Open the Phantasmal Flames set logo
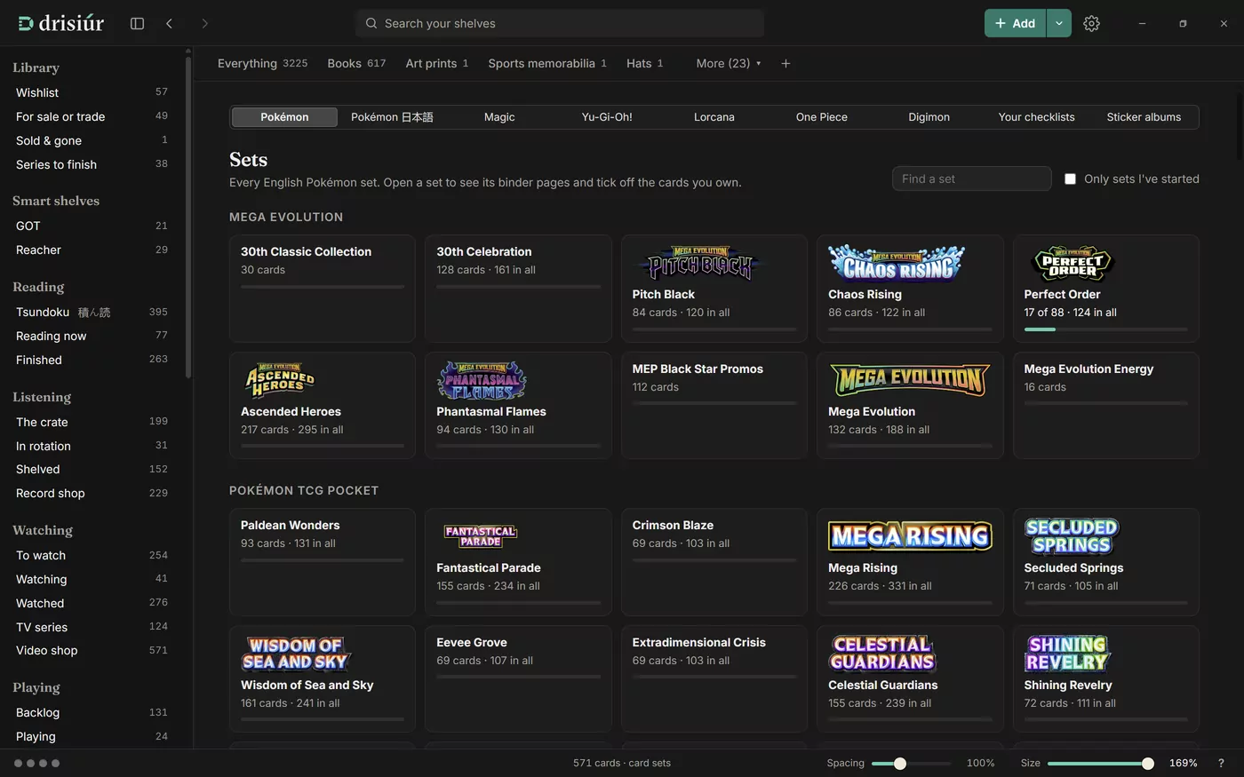Viewport: 1244px width, 777px height. pos(481,380)
